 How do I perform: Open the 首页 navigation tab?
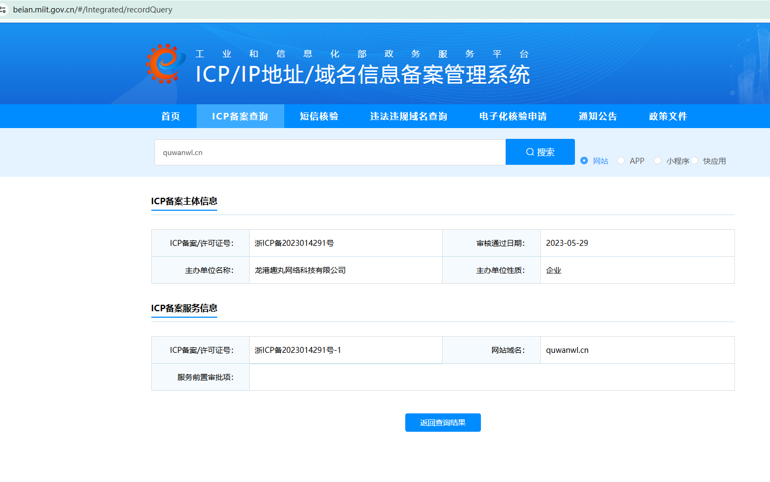click(x=171, y=116)
